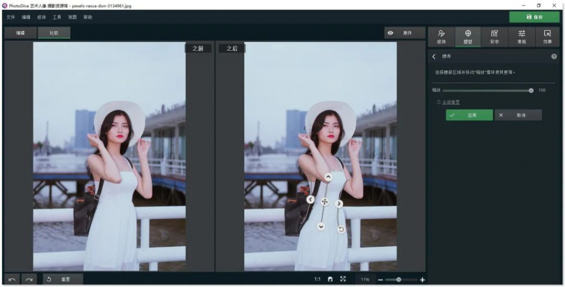565x287 pixels.
Task: Open the 文件 file menu
Action: tap(10, 17)
